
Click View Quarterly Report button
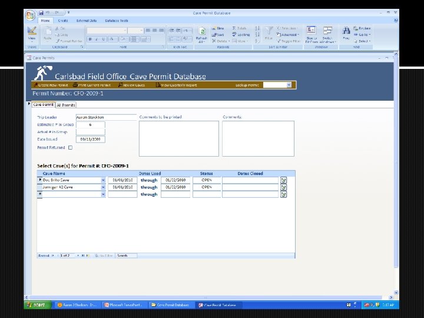[x=176, y=85]
